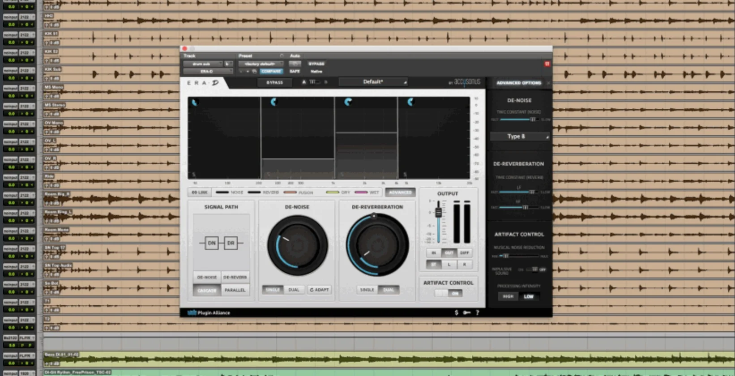735x376 pixels.
Task: Click the ERA-D logo
Action: click(203, 83)
